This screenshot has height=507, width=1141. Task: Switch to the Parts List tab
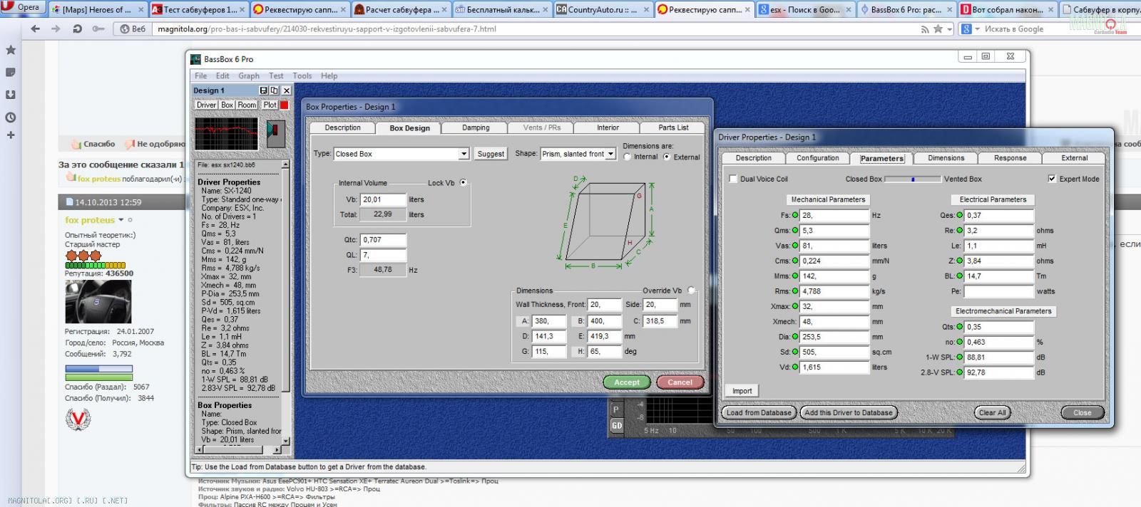[673, 127]
